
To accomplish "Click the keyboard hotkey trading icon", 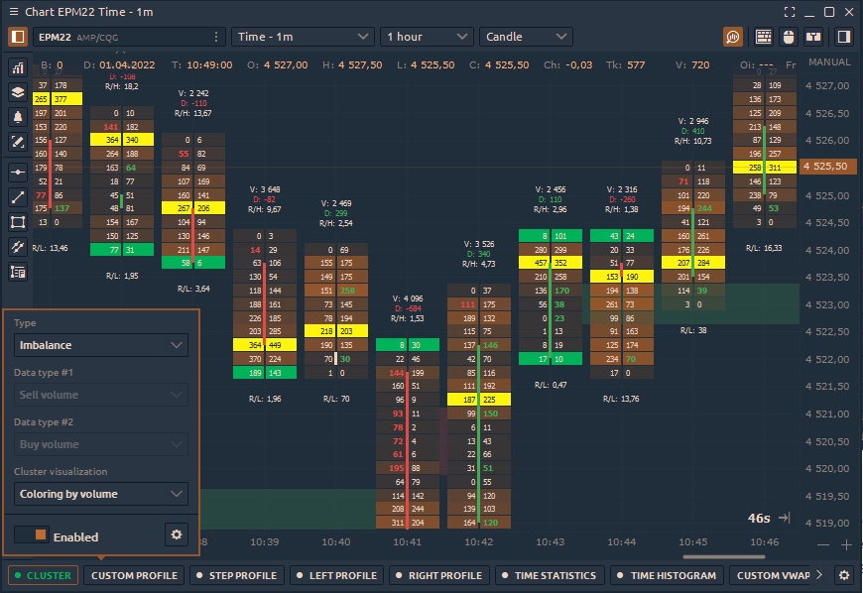I will click(764, 37).
